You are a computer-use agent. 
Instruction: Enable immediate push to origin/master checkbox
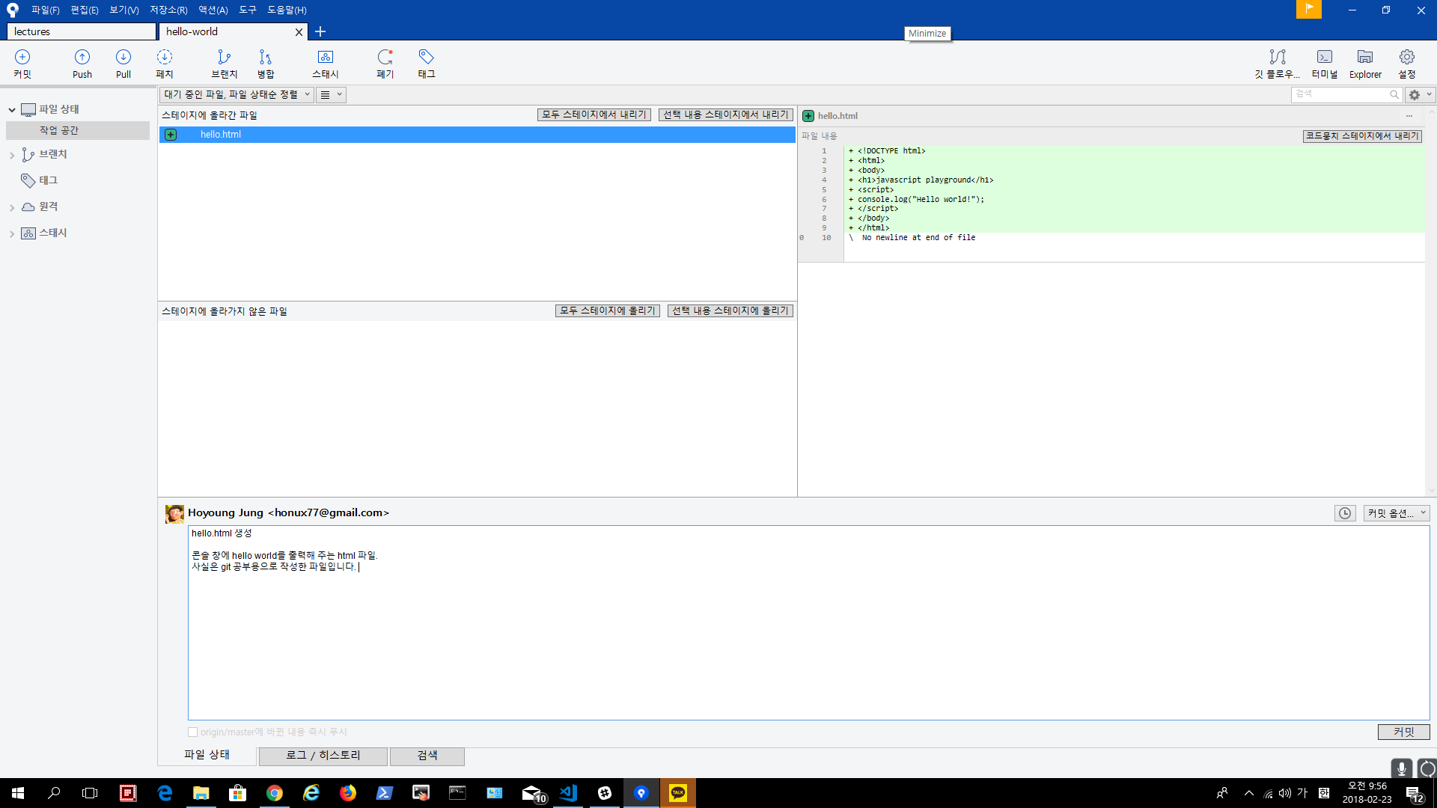[192, 732]
